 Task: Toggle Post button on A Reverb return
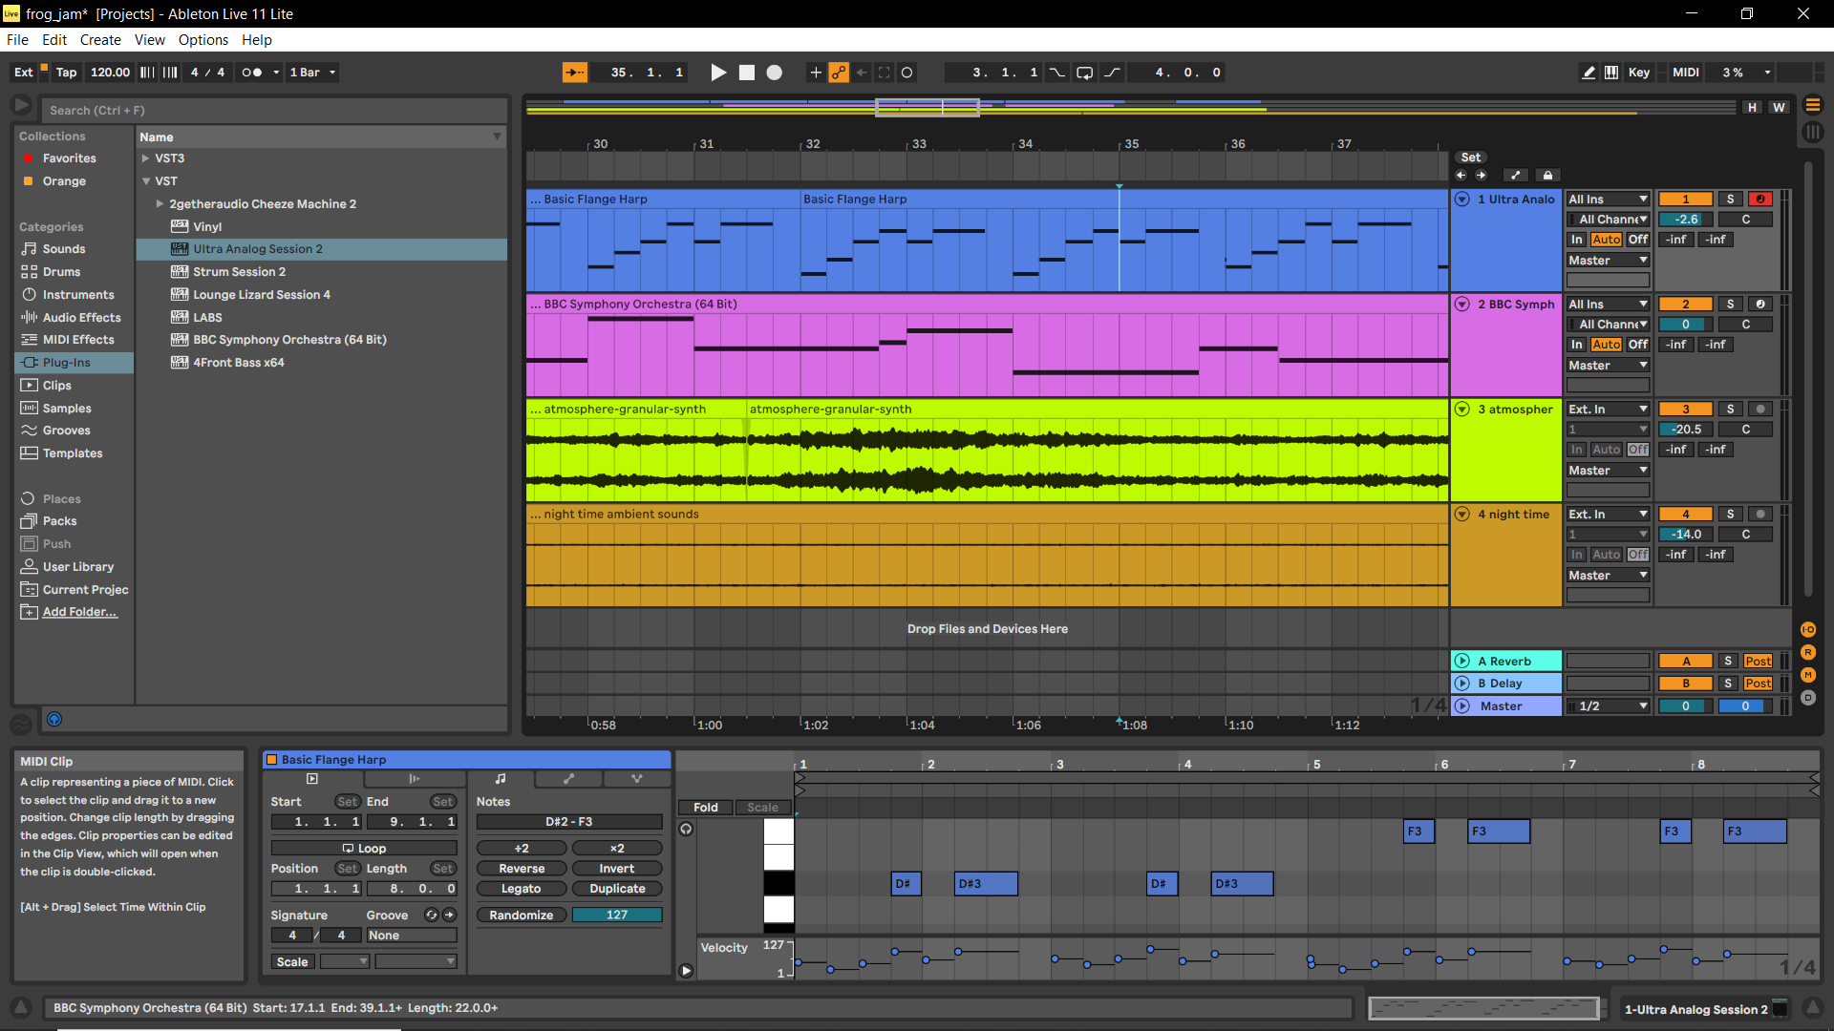coord(1758,662)
